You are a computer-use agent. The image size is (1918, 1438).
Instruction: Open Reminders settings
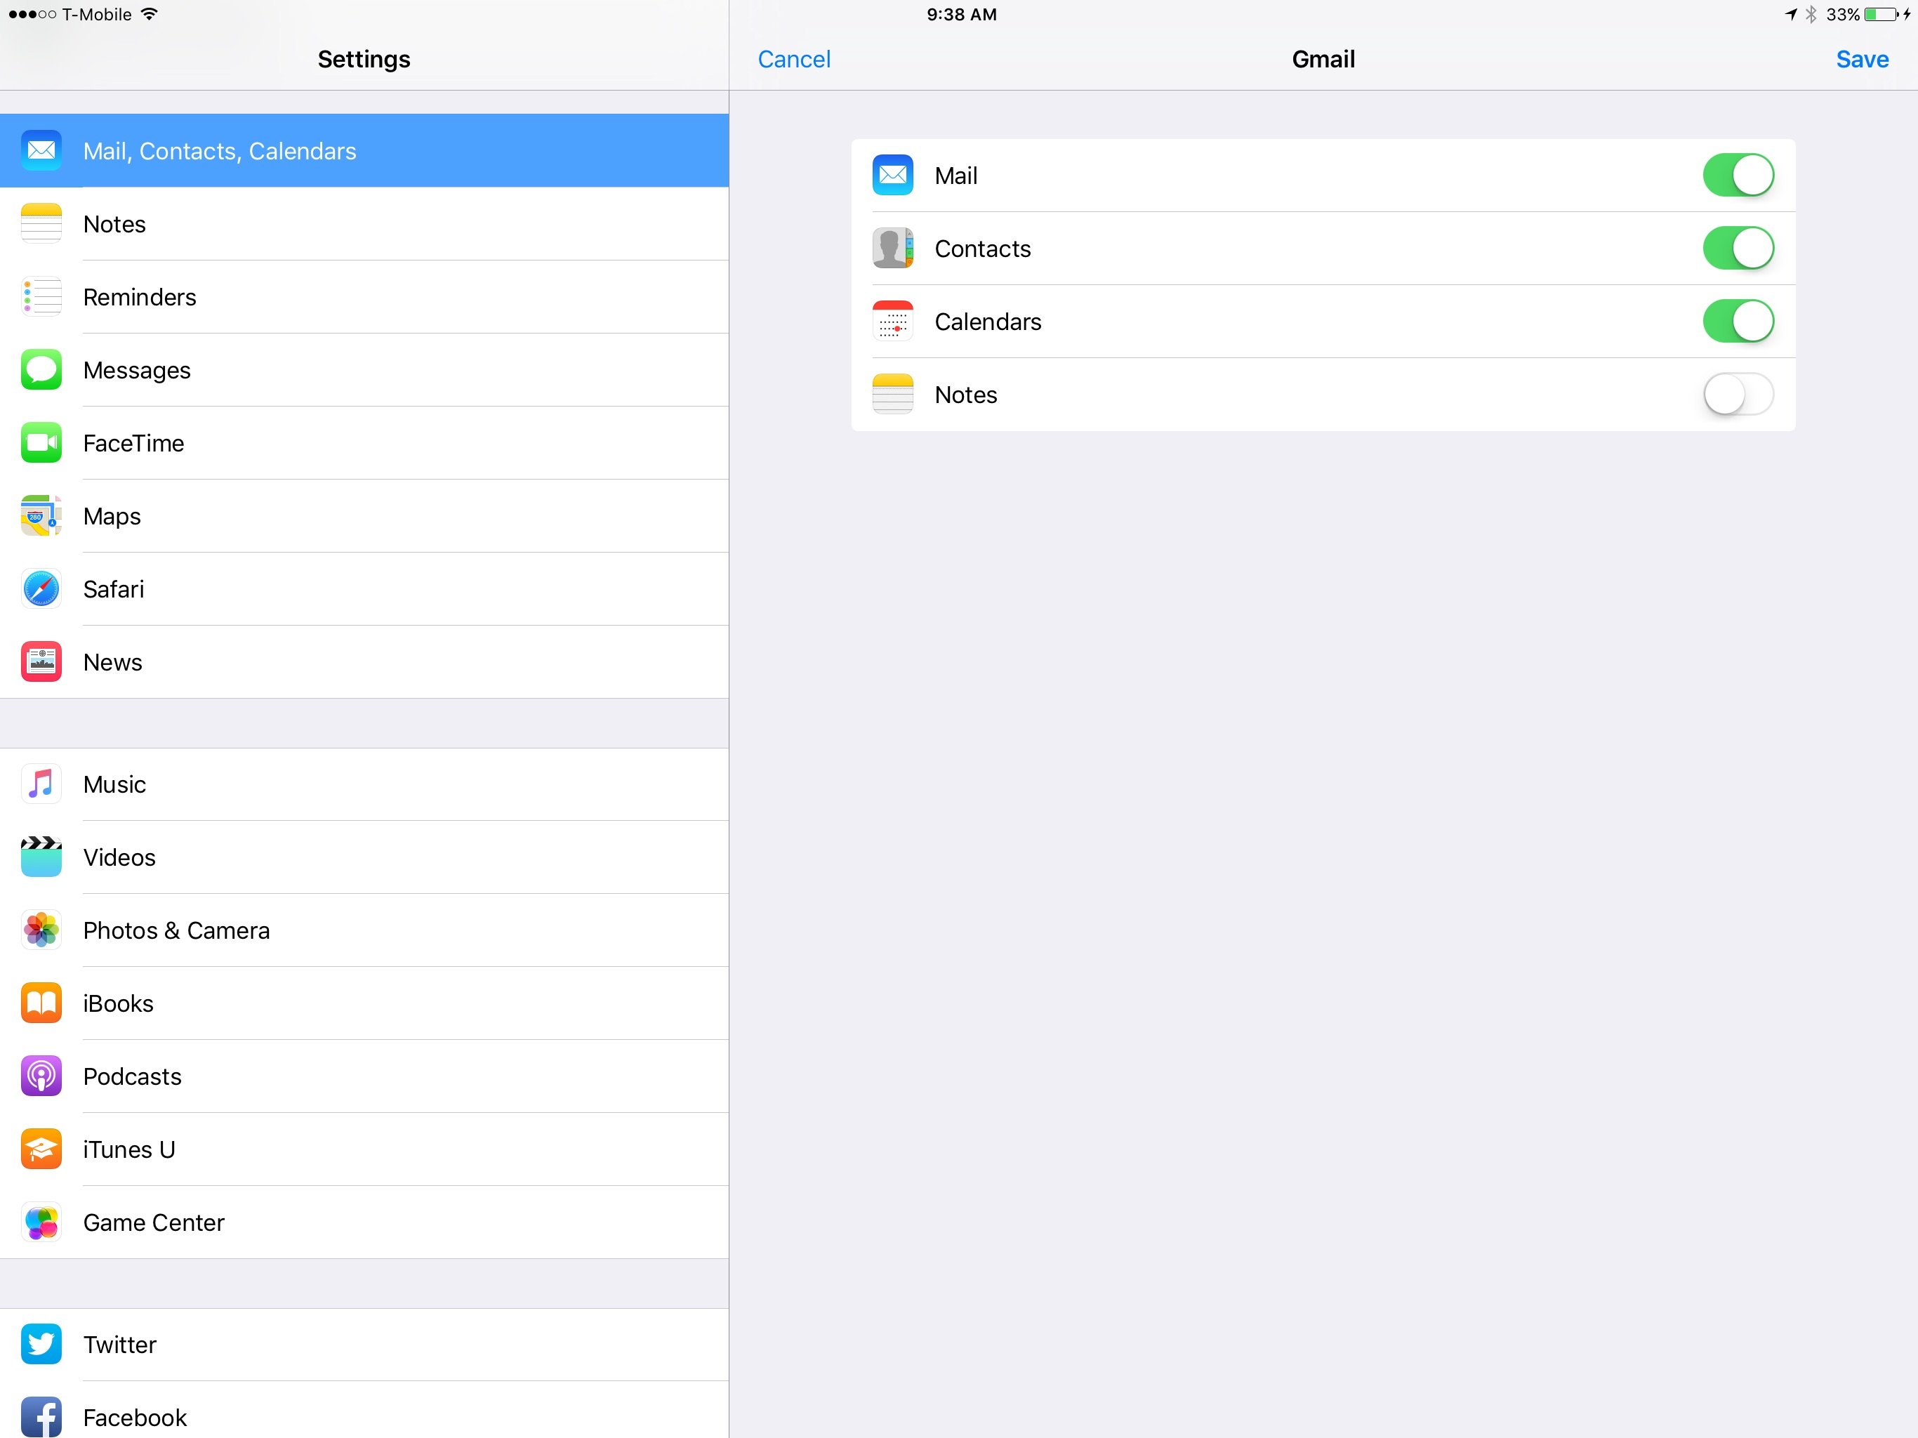point(364,296)
